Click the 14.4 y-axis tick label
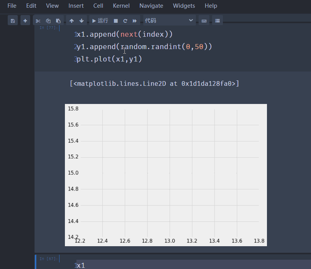 (x=73, y=221)
